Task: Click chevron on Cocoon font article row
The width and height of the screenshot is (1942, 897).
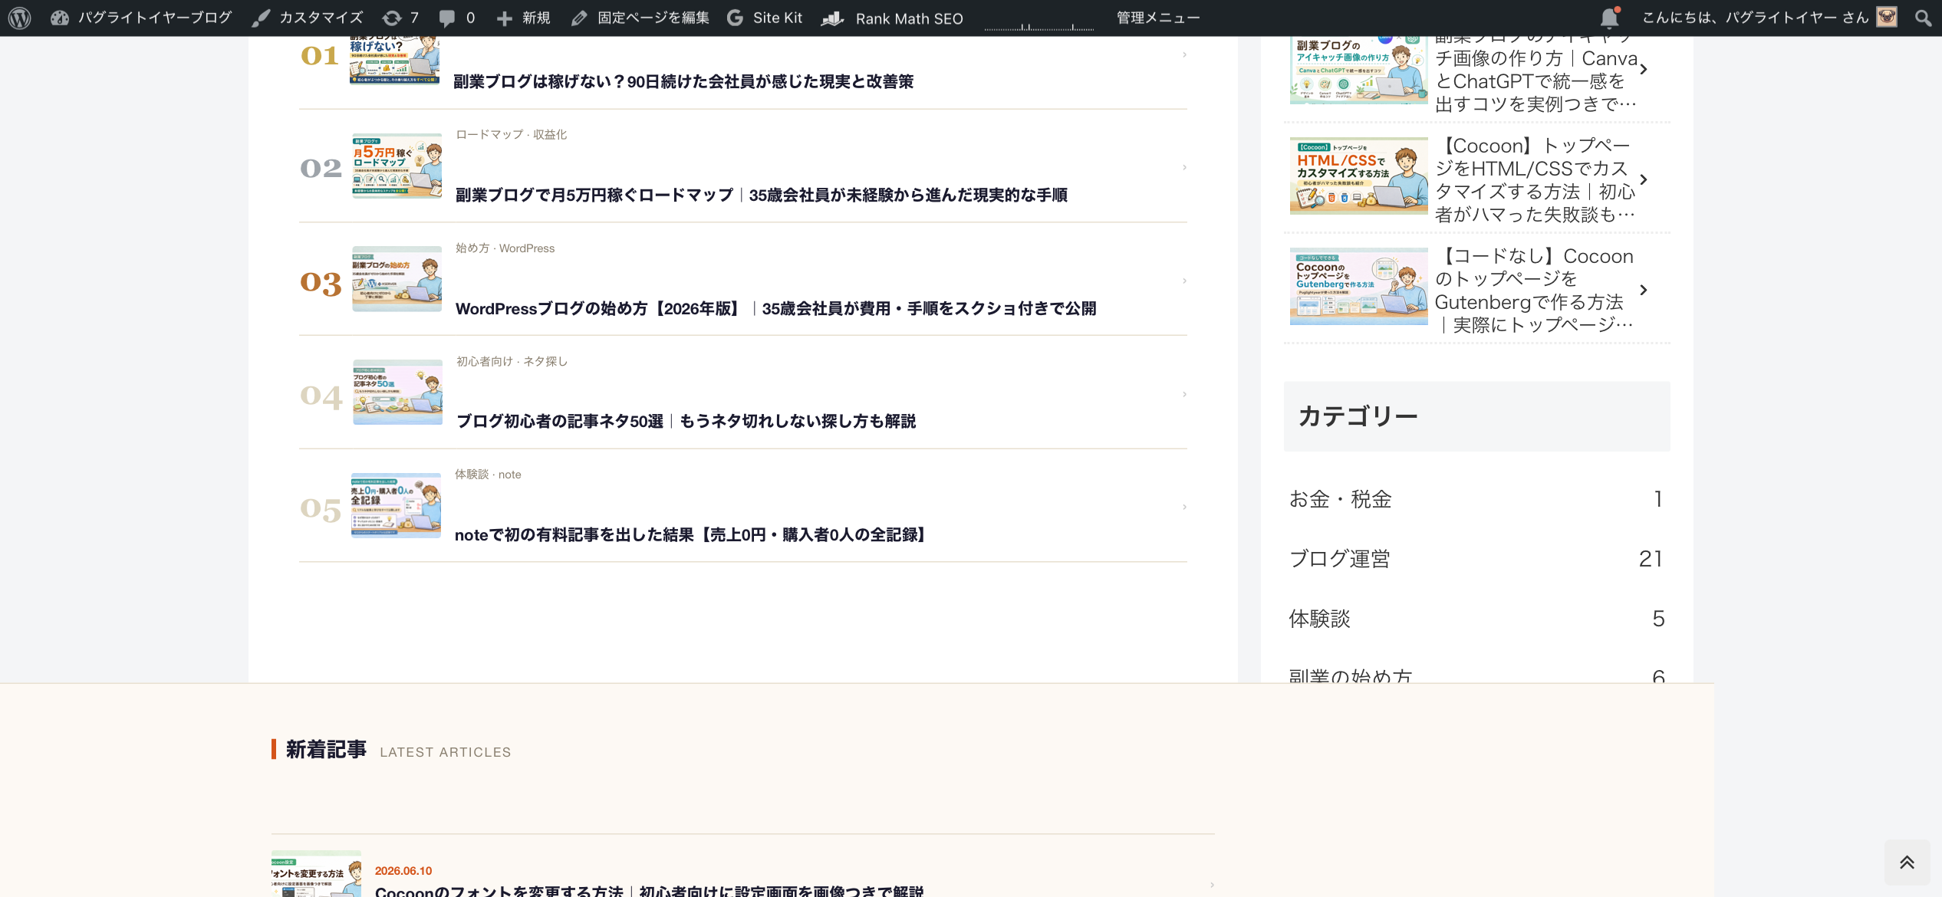Action: pyautogui.click(x=1212, y=885)
